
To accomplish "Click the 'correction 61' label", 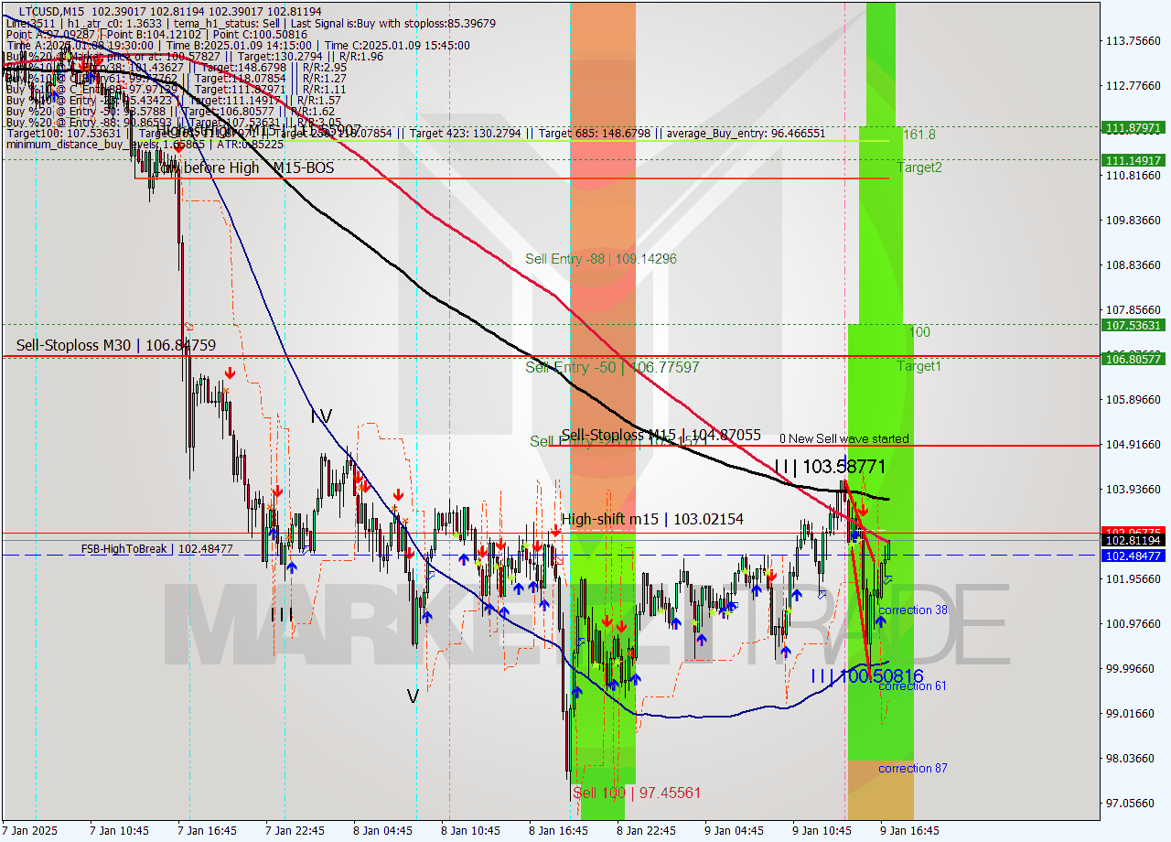I will [913, 686].
